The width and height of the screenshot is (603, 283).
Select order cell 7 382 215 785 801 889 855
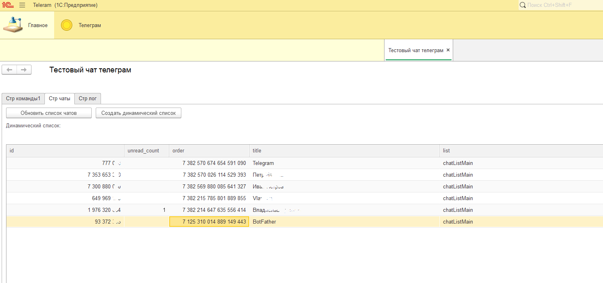coord(209,198)
